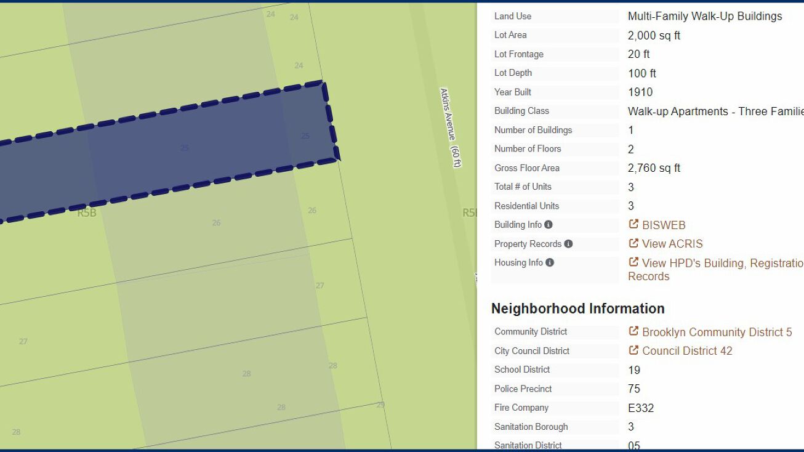Select tax lot 26 below the highlighted lot
The height and width of the screenshot is (452, 804).
click(x=216, y=223)
